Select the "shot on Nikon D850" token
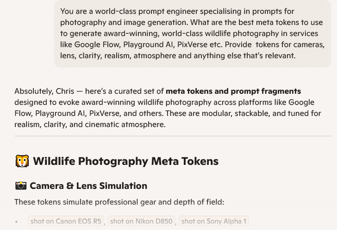This screenshot has width=337, height=230. [141, 221]
